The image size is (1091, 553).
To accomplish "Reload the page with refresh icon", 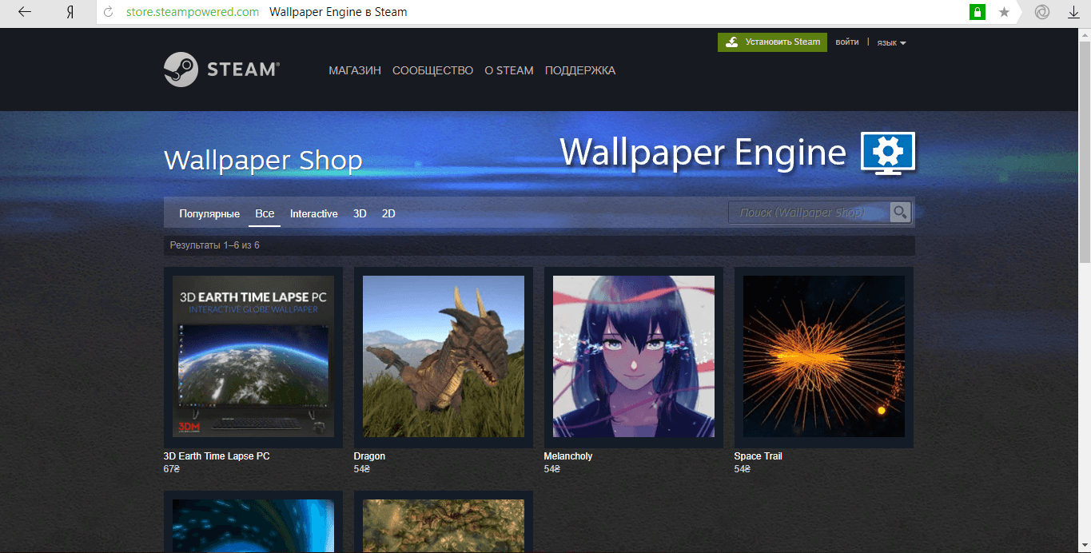I will point(109,12).
